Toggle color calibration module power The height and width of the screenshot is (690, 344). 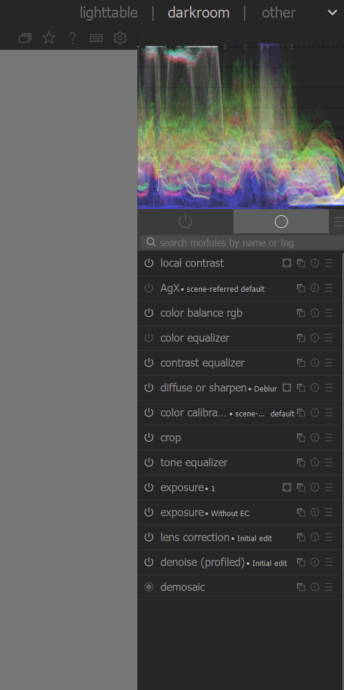pyautogui.click(x=149, y=413)
